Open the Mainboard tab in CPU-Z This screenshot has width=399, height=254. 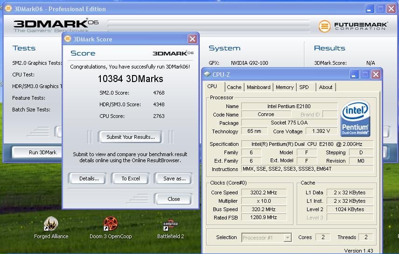pyautogui.click(x=259, y=87)
